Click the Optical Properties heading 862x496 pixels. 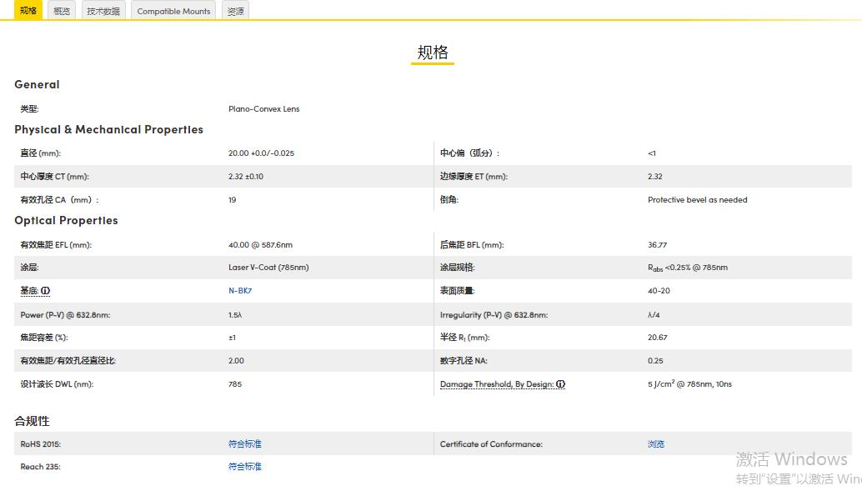click(66, 220)
